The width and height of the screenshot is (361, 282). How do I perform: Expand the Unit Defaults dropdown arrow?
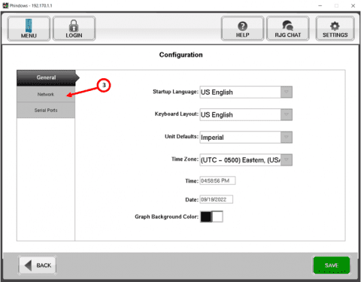pos(287,137)
